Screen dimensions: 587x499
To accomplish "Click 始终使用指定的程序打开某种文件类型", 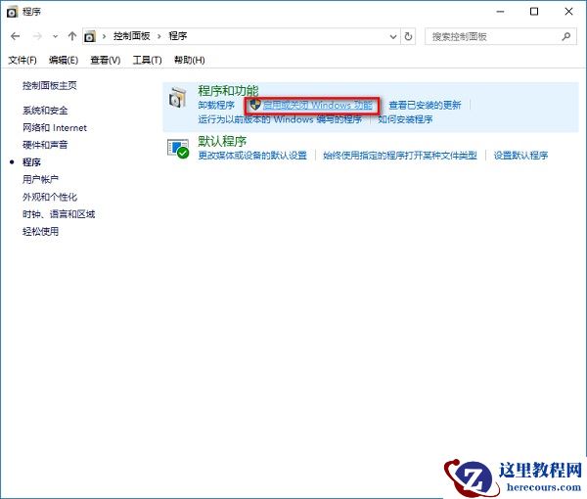I will pyautogui.click(x=400, y=156).
